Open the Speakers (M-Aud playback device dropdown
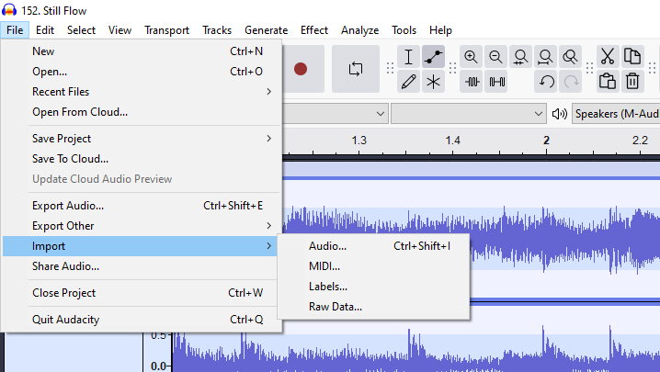This screenshot has height=372, width=660. click(616, 114)
